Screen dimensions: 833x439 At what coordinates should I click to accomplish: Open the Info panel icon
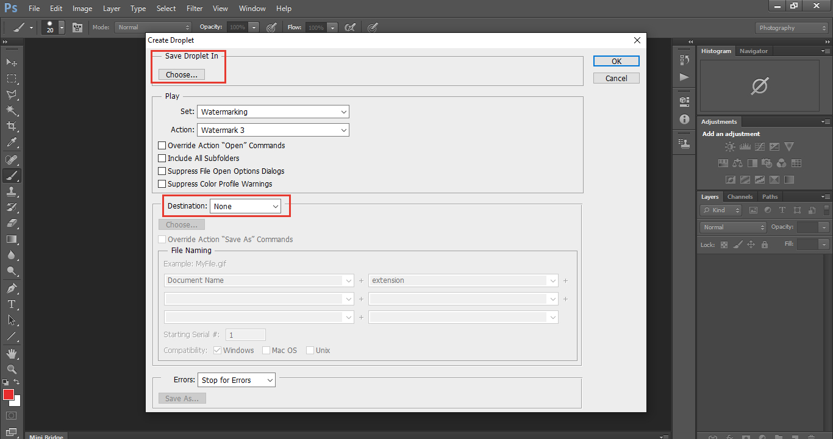coord(684,120)
